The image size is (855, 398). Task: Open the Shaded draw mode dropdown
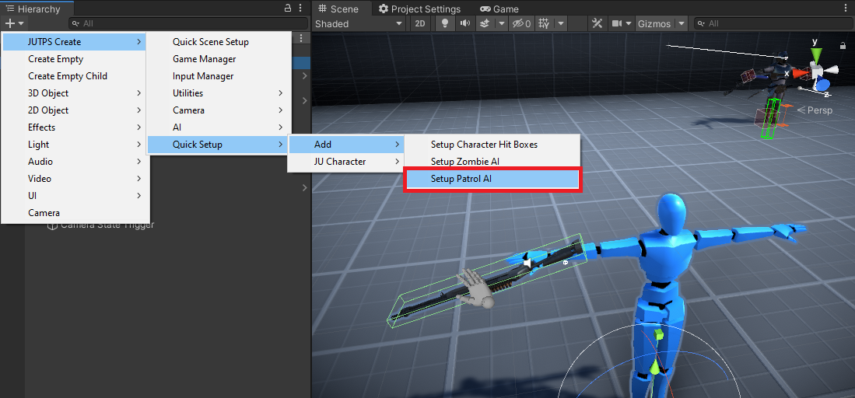coord(359,23)
